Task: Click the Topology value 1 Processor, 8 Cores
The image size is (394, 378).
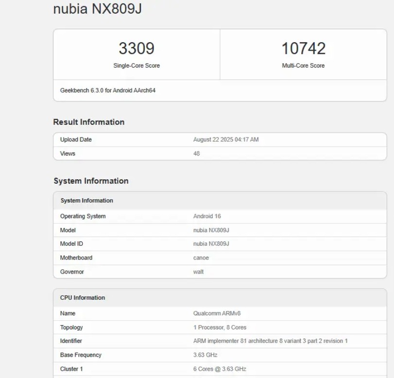Action: (x=220, y=327)
